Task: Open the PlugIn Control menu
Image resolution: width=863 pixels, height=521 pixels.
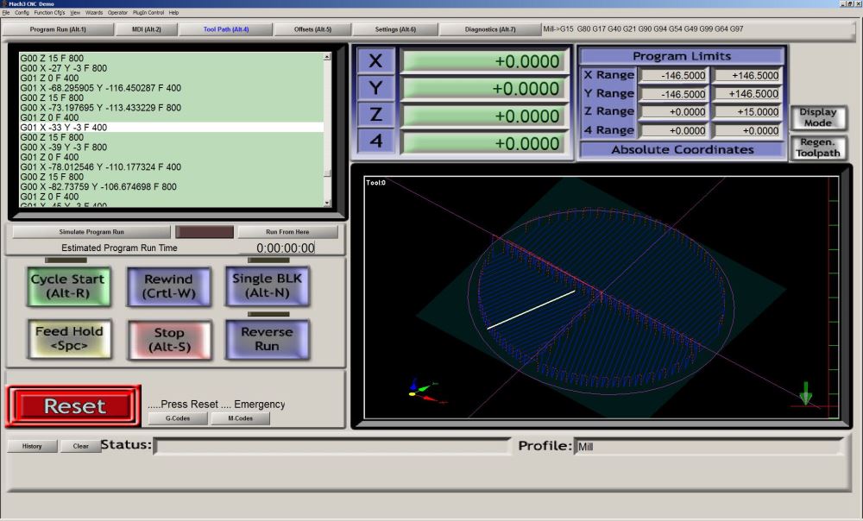Action: (148, 12)
